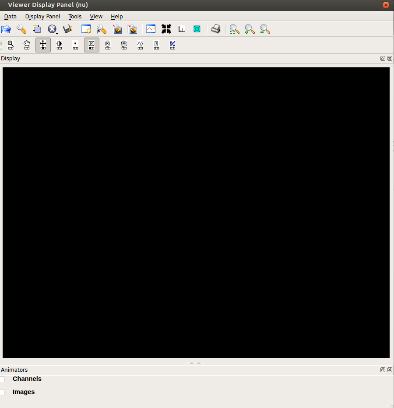The width and height of the screenshot is (394, 408).
Task: Click inside the black display canvas
Action: (x=196, y=213)
